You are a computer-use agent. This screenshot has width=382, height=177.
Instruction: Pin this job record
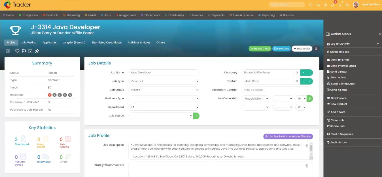pyautogui.click(x=37, y=51)
